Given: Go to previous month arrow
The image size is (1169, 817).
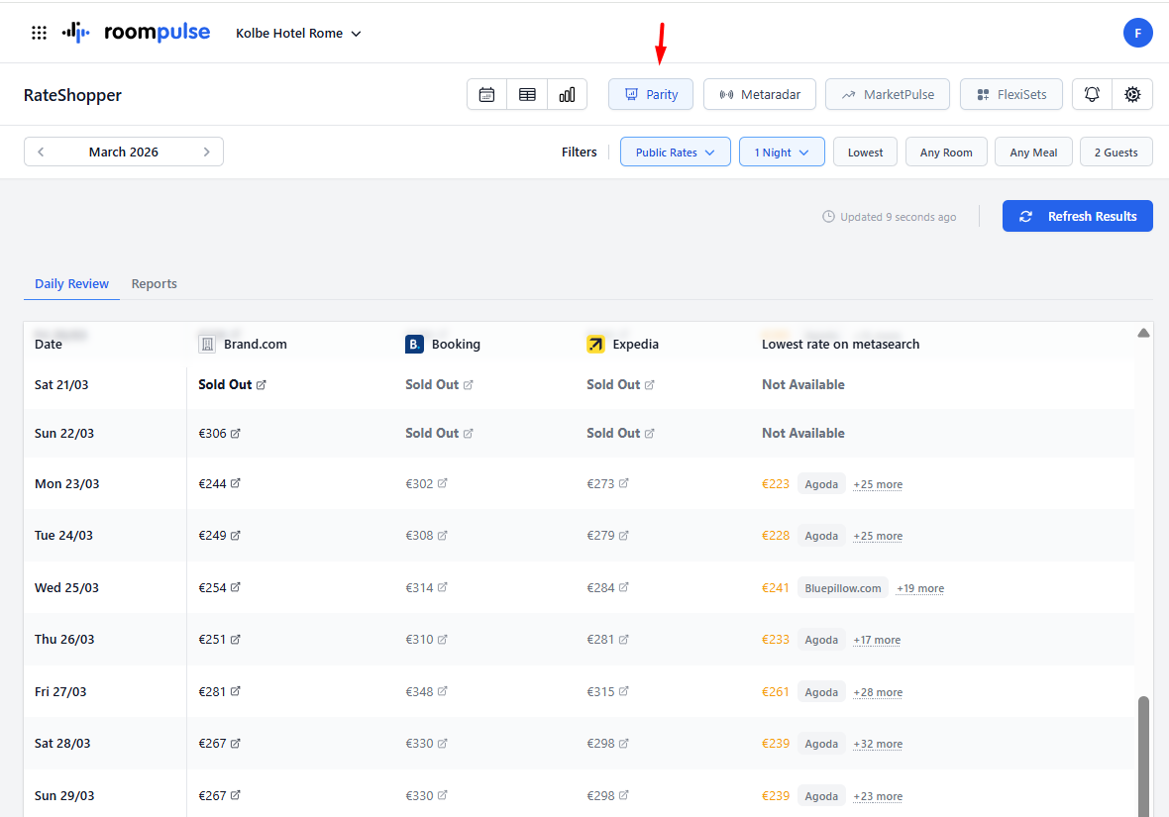Looking at the screenshot, I should tap(41, 153).
